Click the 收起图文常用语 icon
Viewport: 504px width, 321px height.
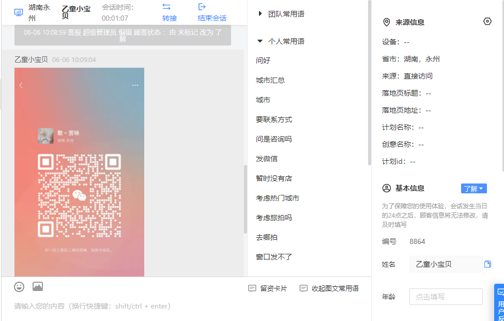(303, 288)
